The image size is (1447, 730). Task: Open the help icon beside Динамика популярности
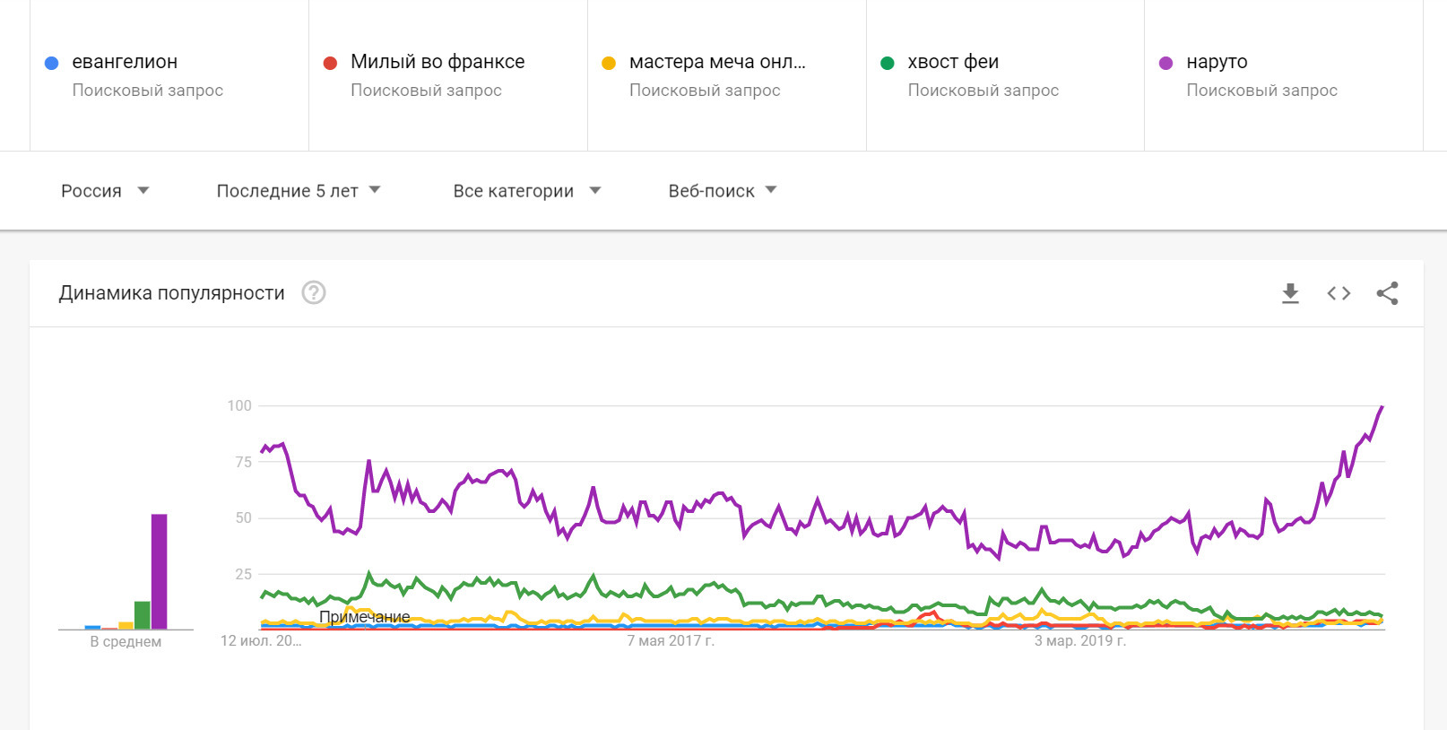[x=314, y=293]
